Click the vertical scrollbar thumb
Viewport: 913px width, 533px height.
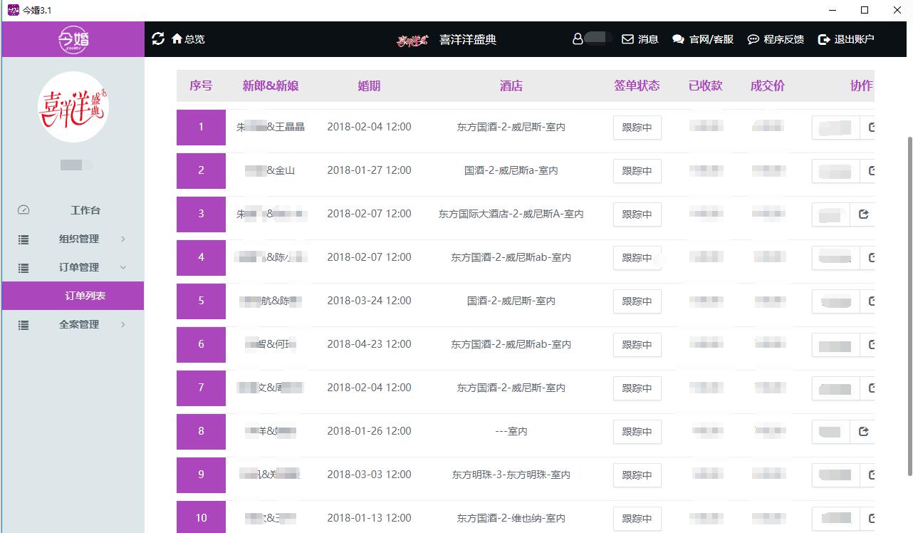pyautogui.click(x=909, y=306)
